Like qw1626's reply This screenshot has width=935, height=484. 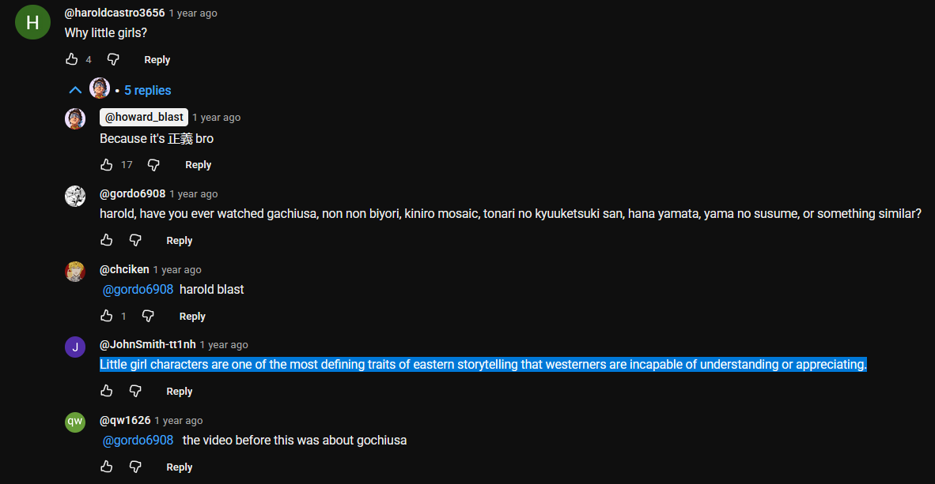[107, 467]
